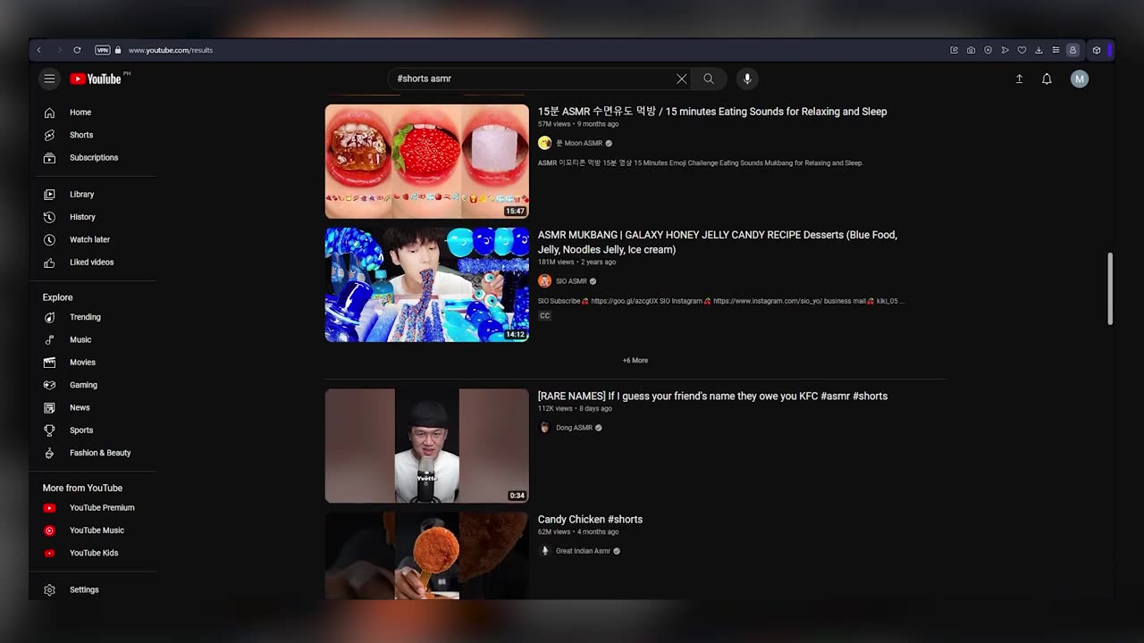Open the browser easy setup sliders icon

pos(1056,50)
